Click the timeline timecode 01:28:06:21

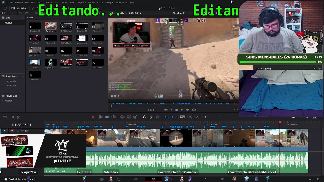coord(22,125)
